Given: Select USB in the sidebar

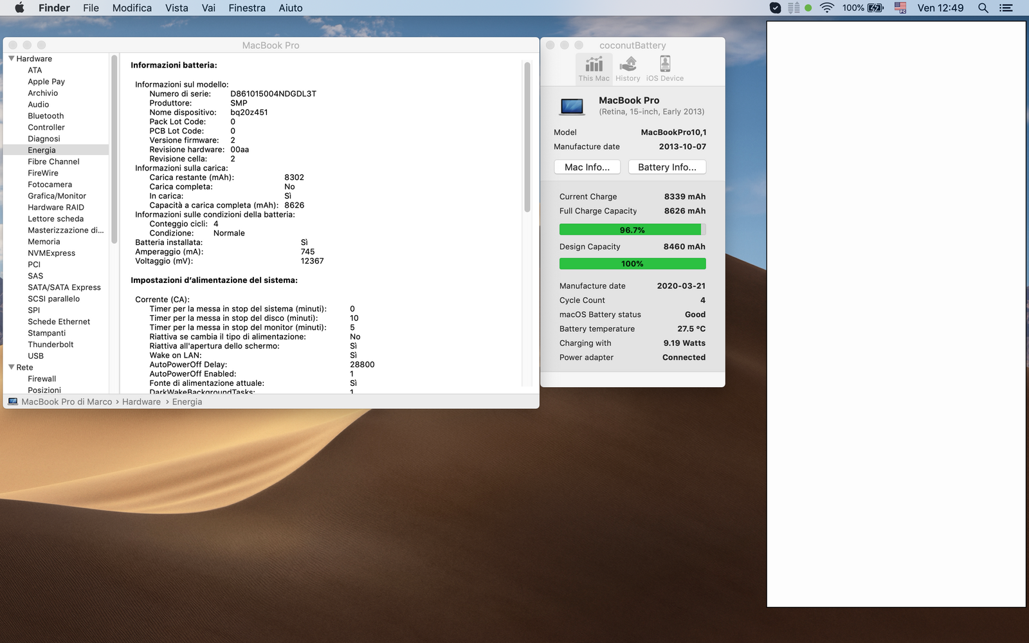Looking at the screenshot, I should [35, 356].
